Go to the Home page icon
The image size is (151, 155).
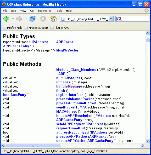click(54, 19)
